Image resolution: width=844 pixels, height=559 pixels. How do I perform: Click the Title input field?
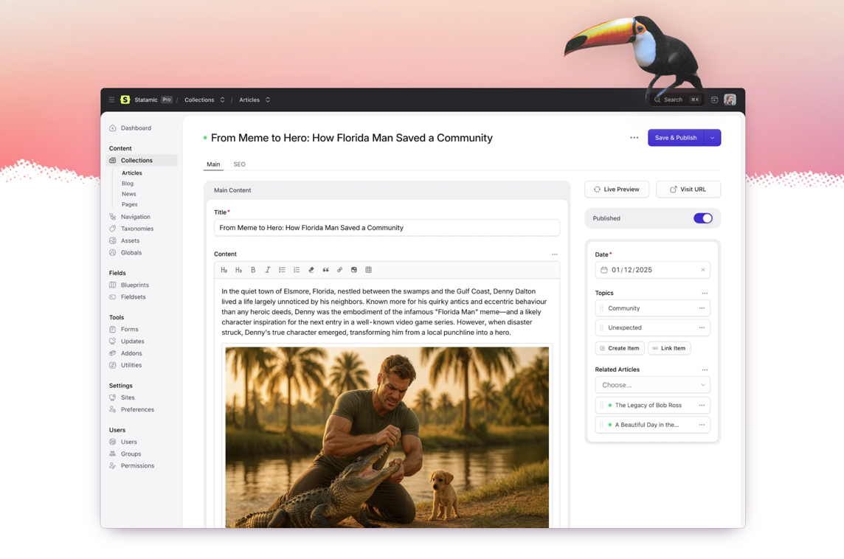click(387, 228)
